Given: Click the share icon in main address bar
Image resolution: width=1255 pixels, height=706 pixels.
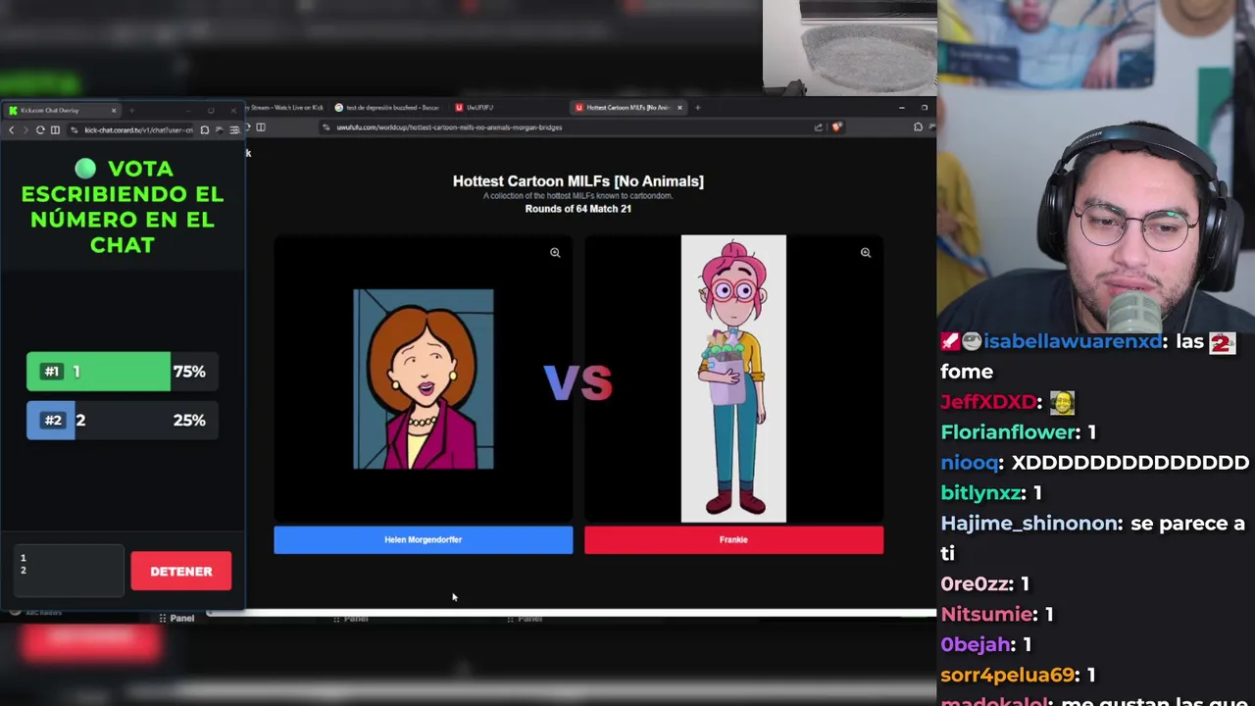Looking at the screenshot, I should (818, 127).
